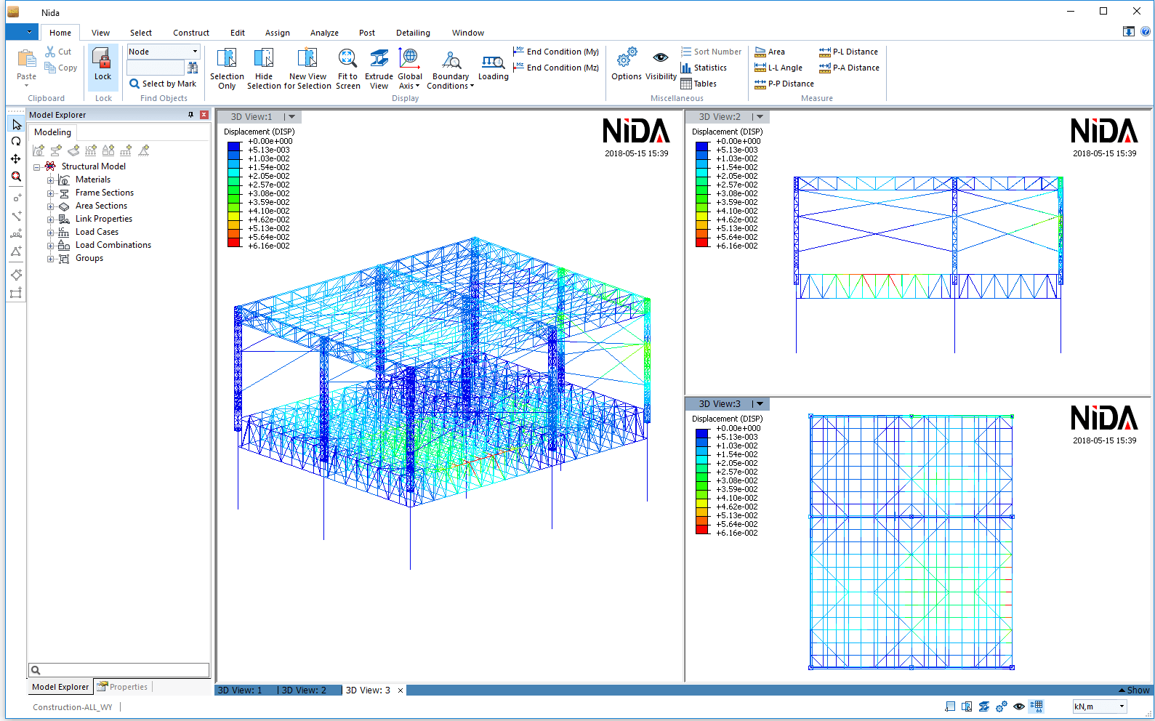Pin the Model Explorer panel
Image resolution: width=1155 pixels, height=721 pixels.
[x=191, y=115]
